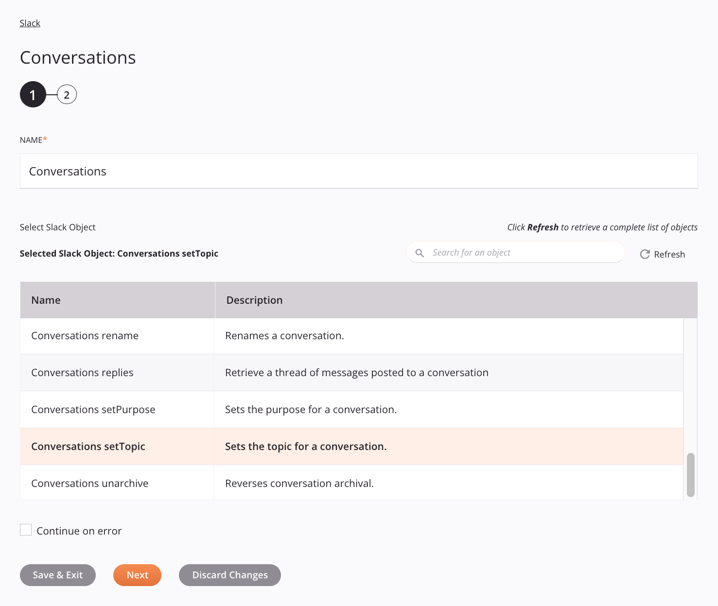The image size is (718, 606).
Task: Click description 'Sets the purpose for a conversation.'
Action: pos(311,410)
